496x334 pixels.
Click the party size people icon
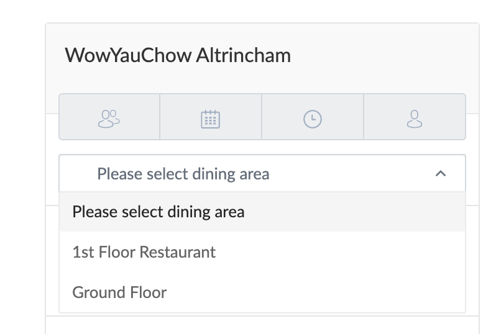tap(109, 119)
